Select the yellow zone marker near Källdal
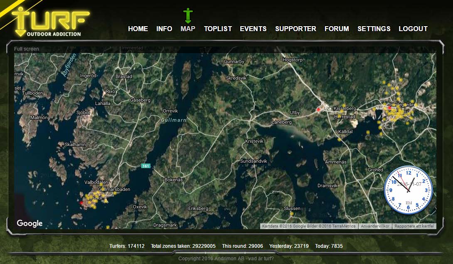Screen dimensions: 453x264 pos(339,139)
